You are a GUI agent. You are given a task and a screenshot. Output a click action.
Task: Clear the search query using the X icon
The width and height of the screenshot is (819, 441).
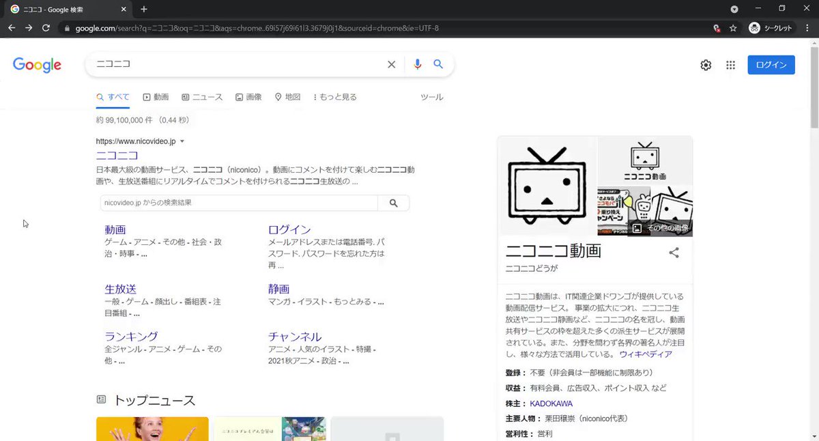(391, 63)
